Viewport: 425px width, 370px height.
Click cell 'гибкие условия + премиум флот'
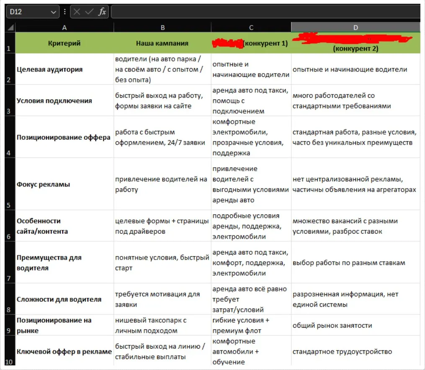click(251, 325)
